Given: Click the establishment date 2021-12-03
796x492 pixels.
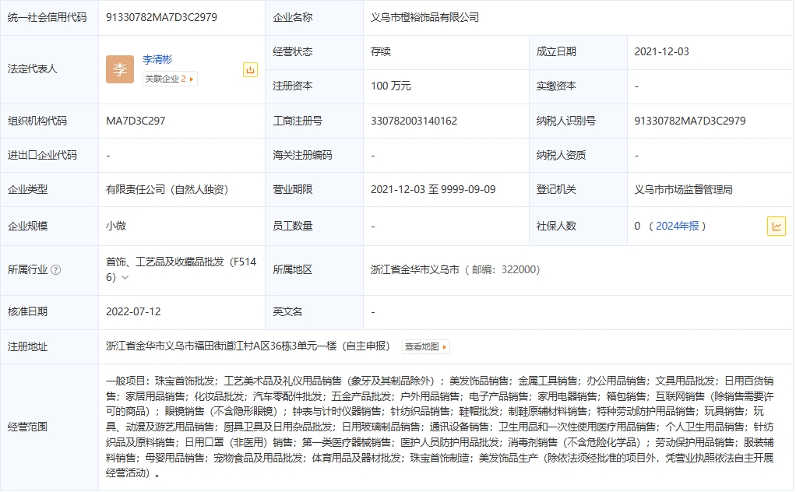Looking at the screenshot, I should 661,52.
